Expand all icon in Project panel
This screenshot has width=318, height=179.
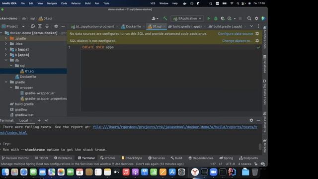40,26
